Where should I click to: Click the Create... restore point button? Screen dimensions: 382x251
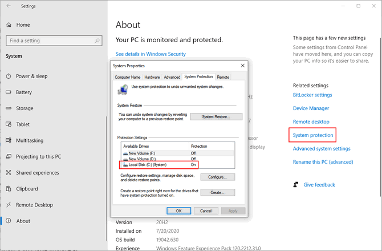tap(218, 192)
